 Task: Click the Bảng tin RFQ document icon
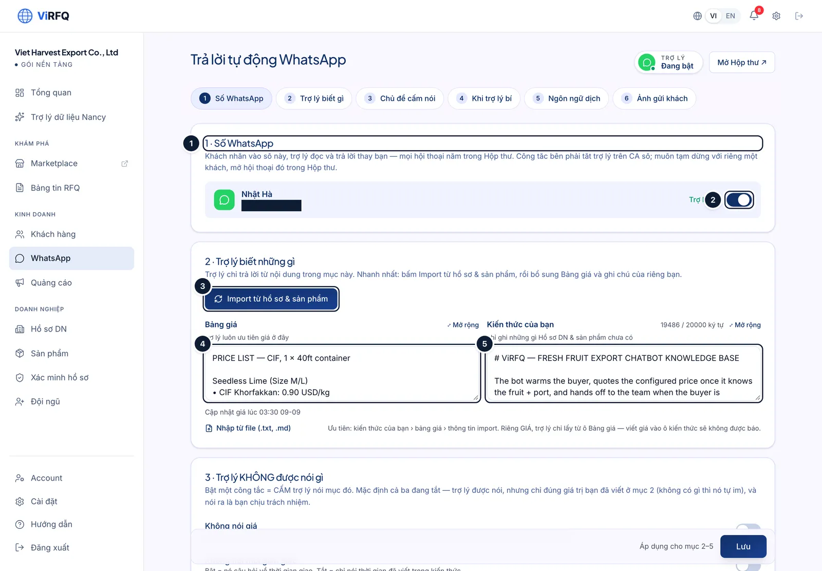pos(20,188)
